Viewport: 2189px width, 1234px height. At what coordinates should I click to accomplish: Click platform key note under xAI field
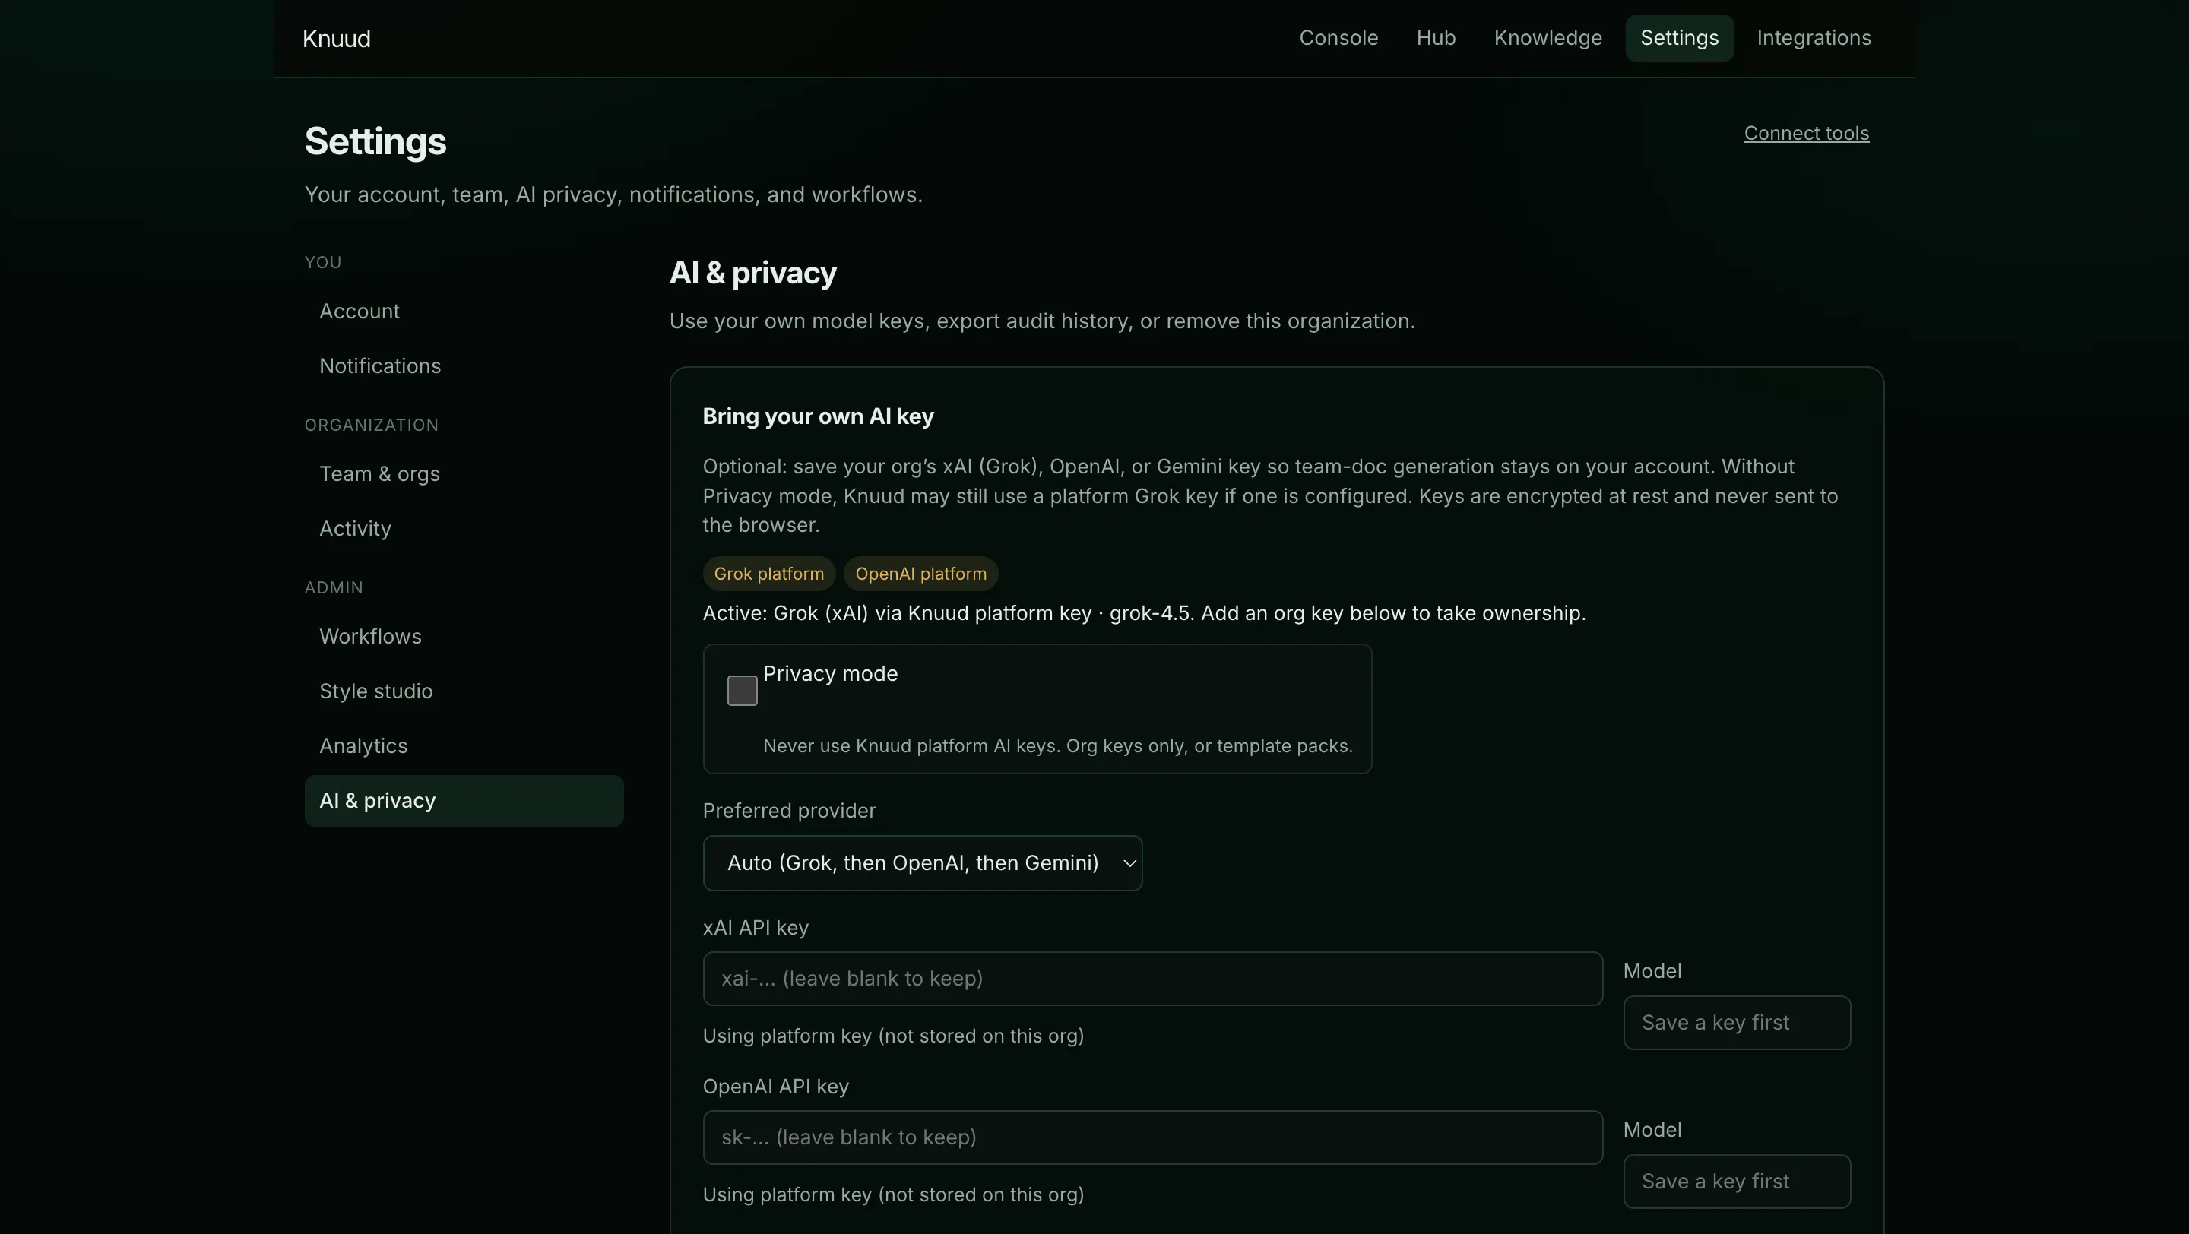point(893,1036)
